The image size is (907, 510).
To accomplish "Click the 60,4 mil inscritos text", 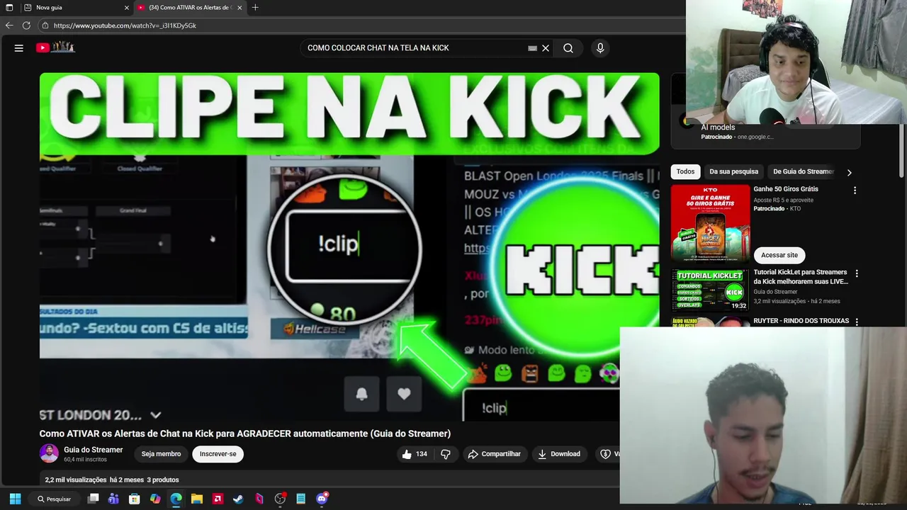I will pos(85,460).
